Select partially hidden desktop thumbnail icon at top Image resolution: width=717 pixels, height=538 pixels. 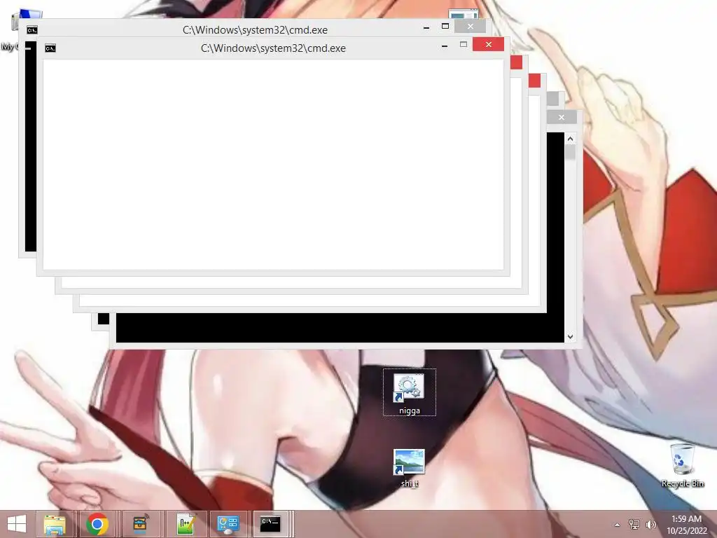click(464, 14)
